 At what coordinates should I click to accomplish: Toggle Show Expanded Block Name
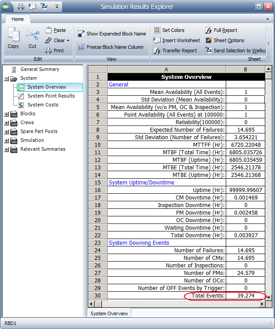click(x=112, y=34)
